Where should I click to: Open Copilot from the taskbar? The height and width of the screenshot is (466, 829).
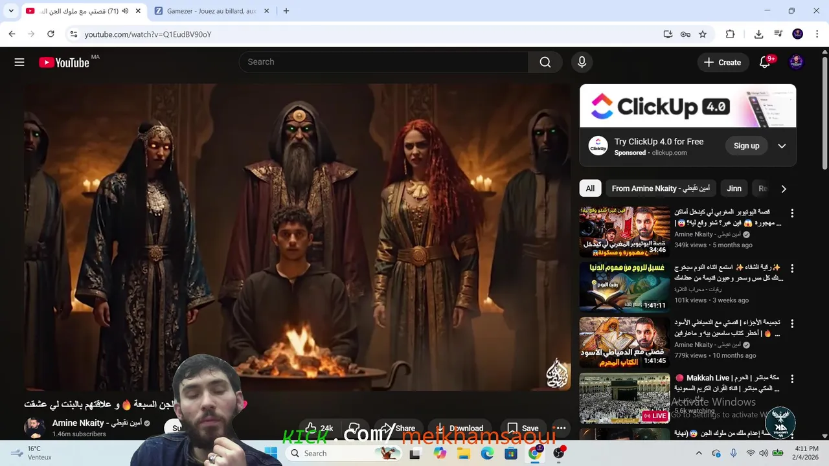point(440,453)
